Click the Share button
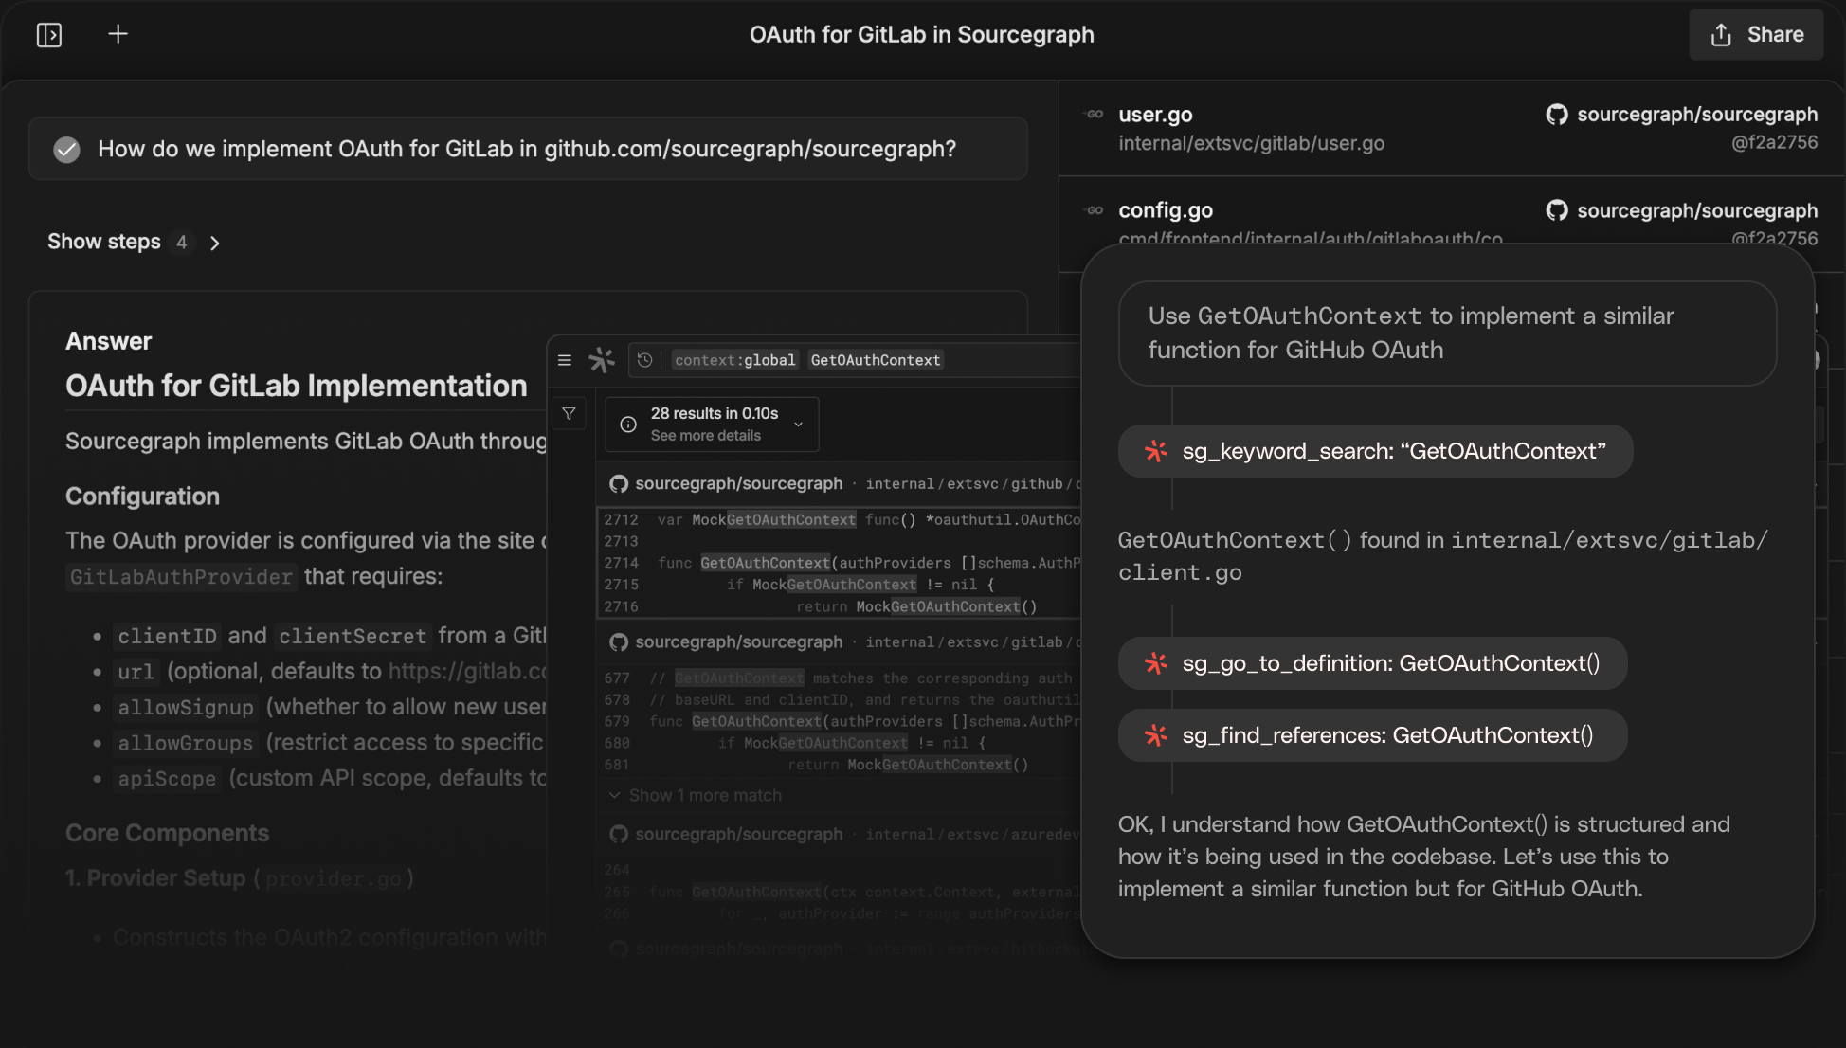 click(x=1756, y=35)
